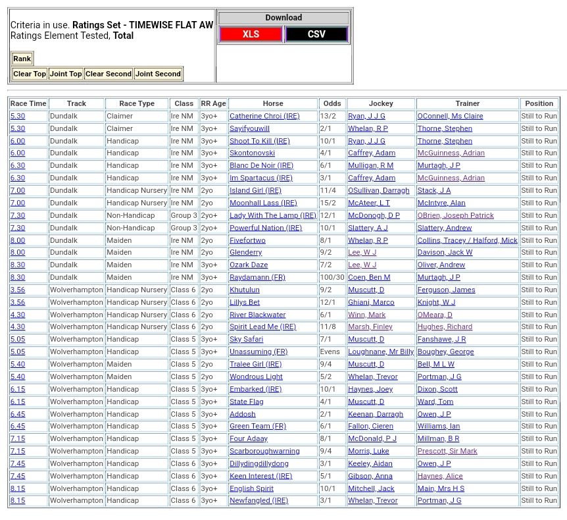This screenshot has width=567, height=520.
Task: Open trainer Prescott, Sir Mark
Action: [x=447, y=452]
